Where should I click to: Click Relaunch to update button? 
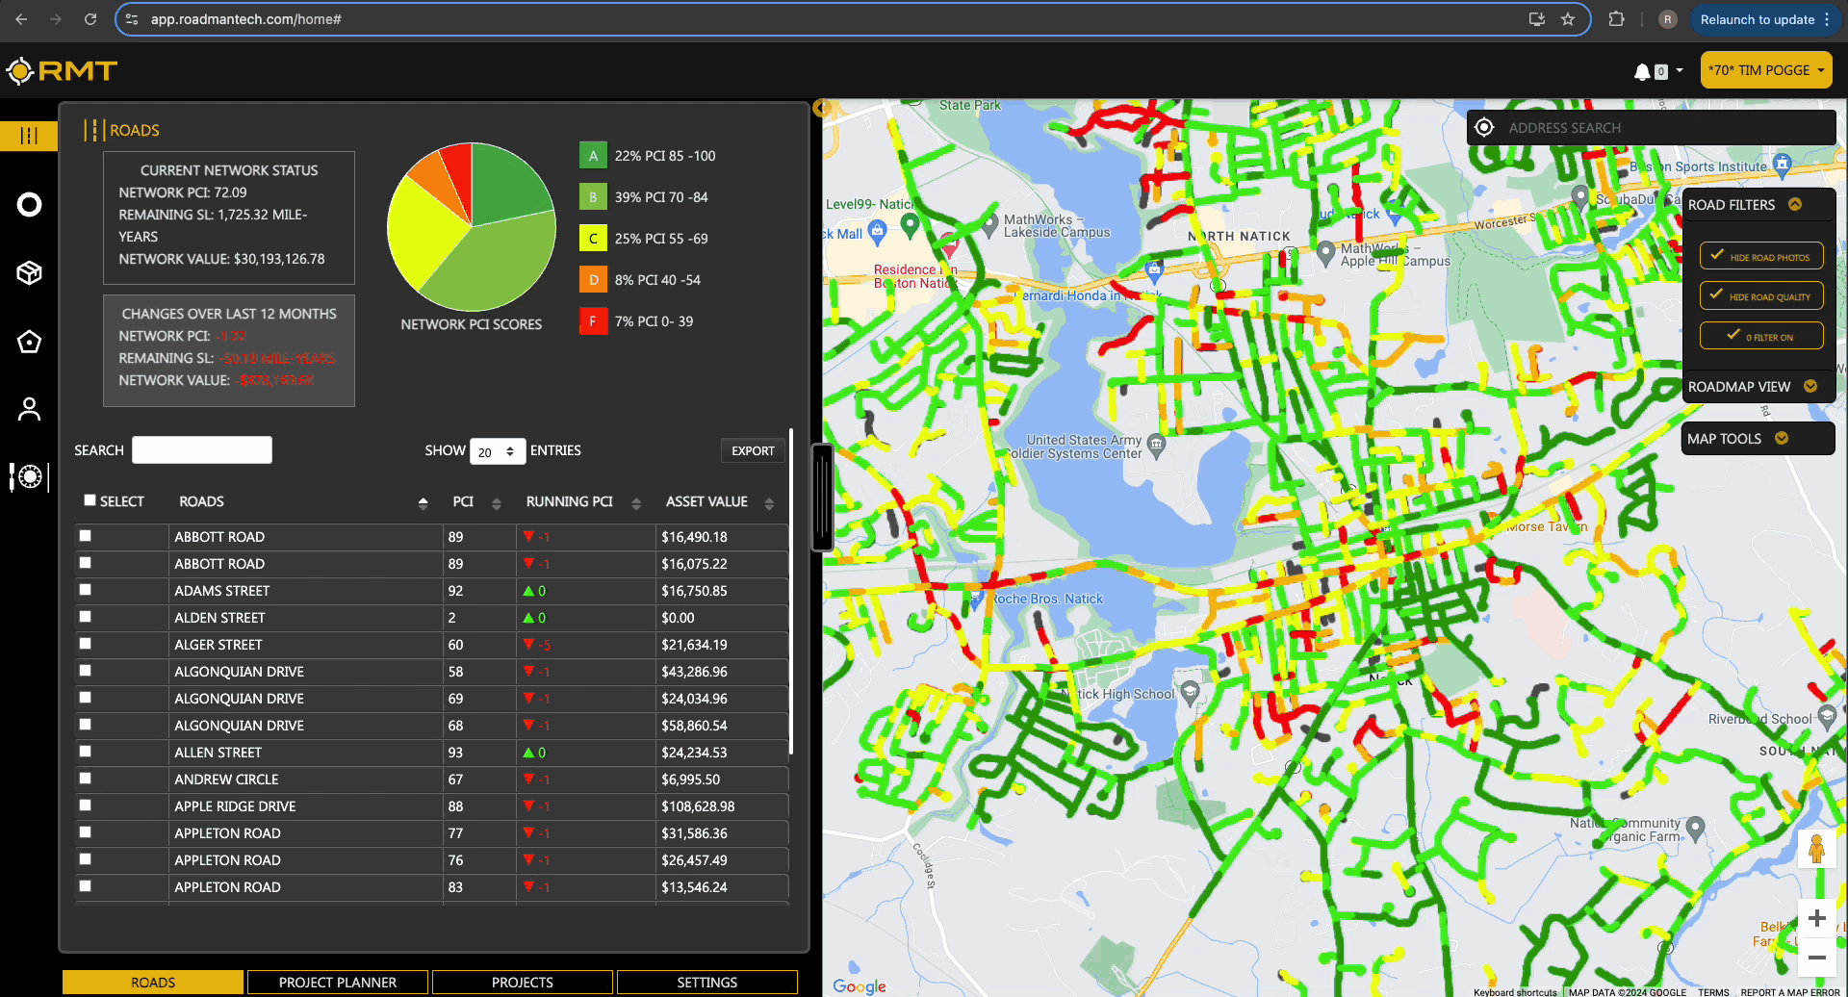[1757, 19]
